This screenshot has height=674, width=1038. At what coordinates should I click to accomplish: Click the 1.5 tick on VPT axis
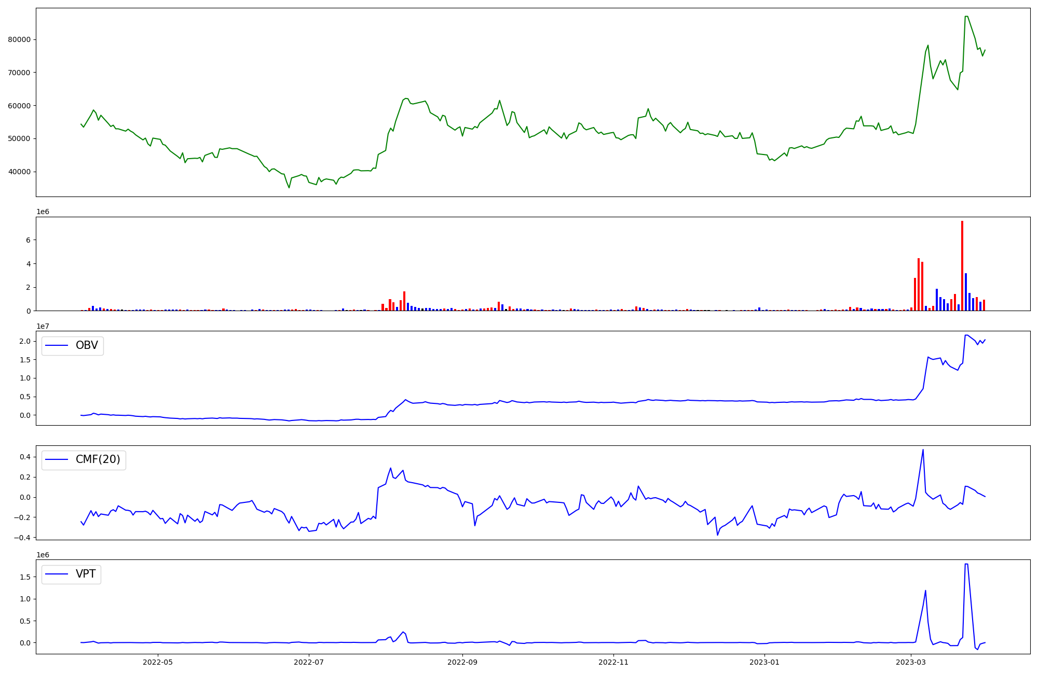pos(25,577)
